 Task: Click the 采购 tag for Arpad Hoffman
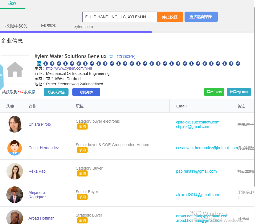82,220
